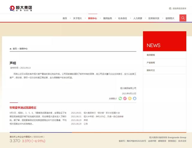Share the statement via WeChat icon
This screenshot has width=192, height=148.
pos(120,98)
